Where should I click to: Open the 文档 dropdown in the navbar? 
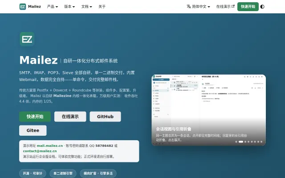point(86,7)
